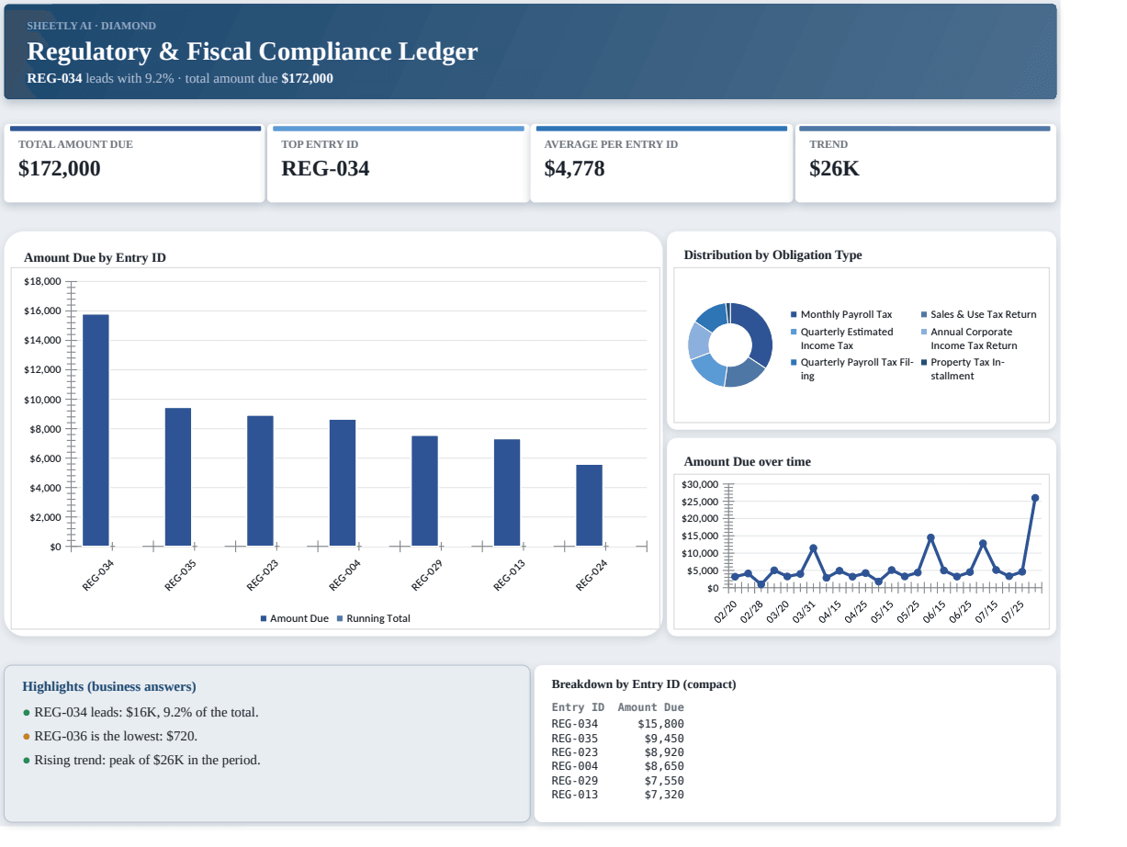
Task: Select the Annual Corporate Income Tax Return legend entry
Action: click(x=969, y=339)
